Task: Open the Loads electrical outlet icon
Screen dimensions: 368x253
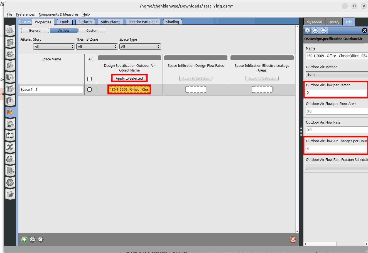Action: (x=10, y=66)
